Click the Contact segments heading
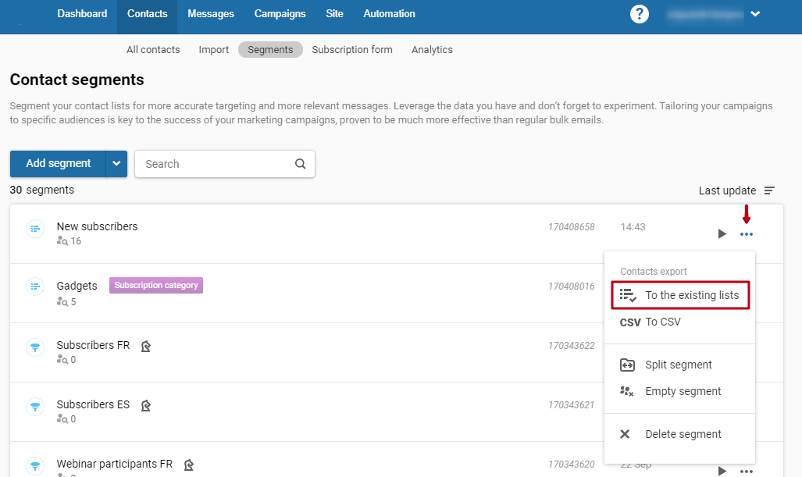Image resolution: width=802 pixels, height=477 pixels. click(x=77, y=80)
